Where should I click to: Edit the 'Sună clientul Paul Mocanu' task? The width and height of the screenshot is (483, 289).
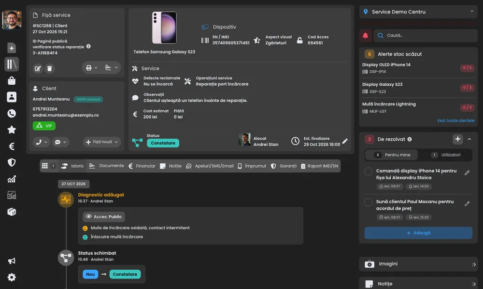[x=467, y=204]
